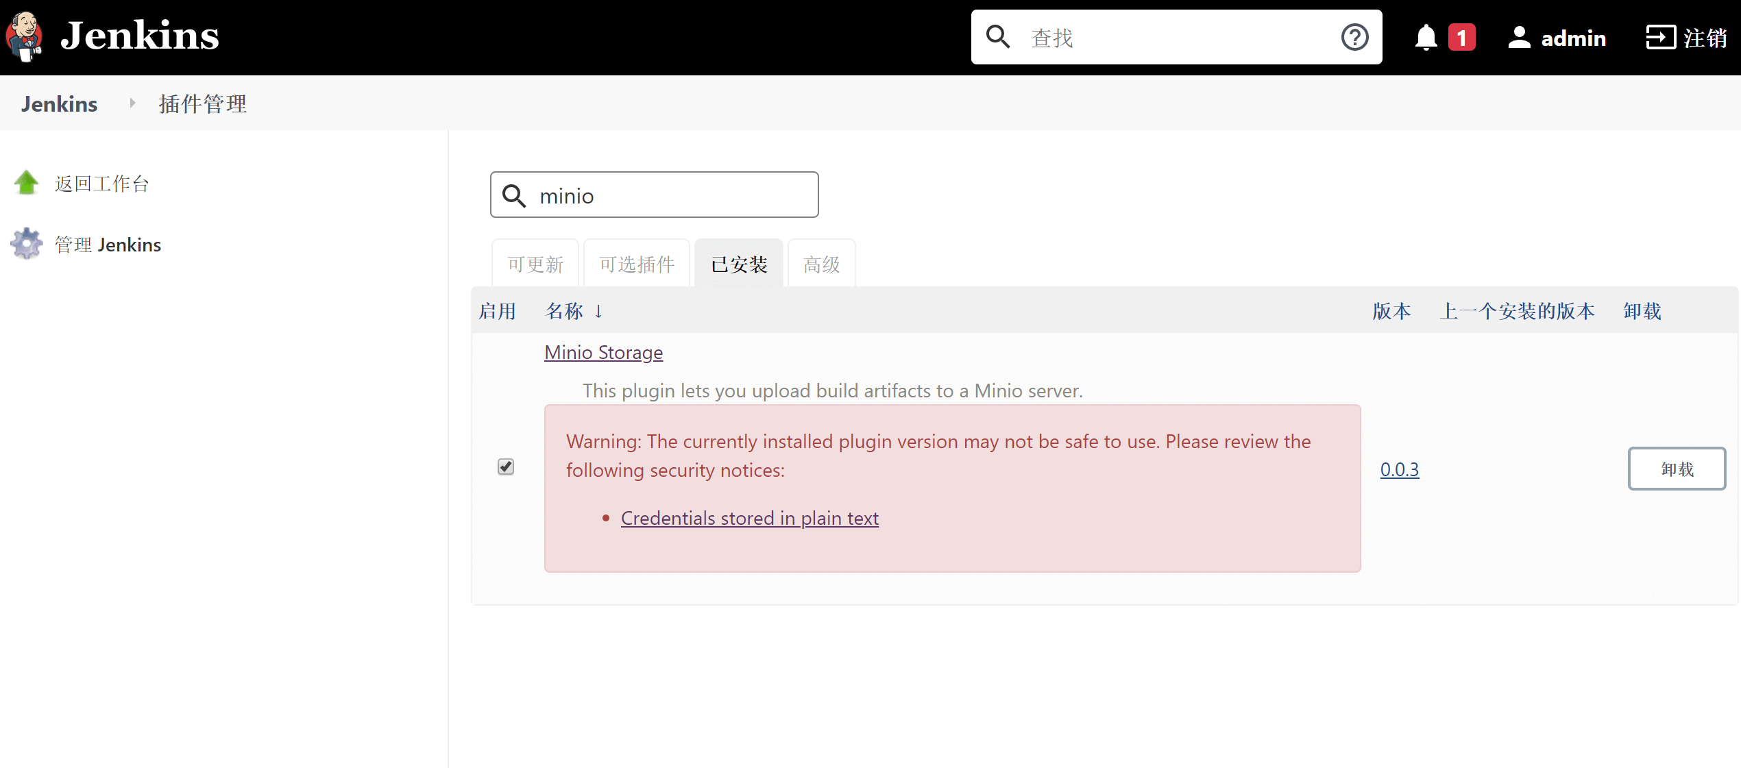Click the red notification count badge

click(x=1461, y=37)
